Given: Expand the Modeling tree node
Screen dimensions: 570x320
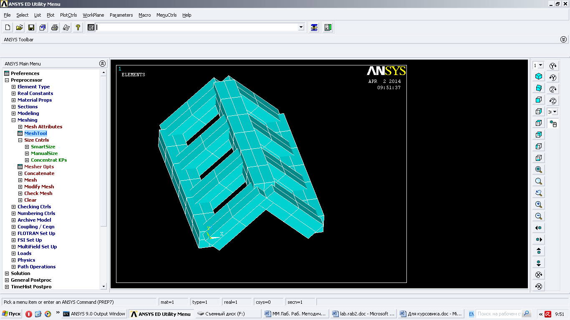Looking at the screenshot, I should tap(13, 113).
